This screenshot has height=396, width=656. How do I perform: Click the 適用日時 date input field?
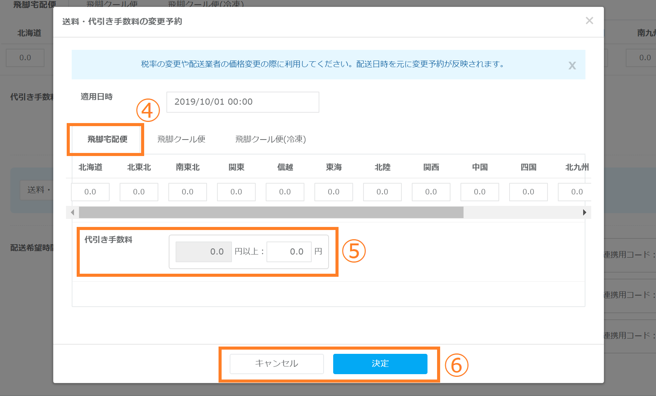[242, 102]
